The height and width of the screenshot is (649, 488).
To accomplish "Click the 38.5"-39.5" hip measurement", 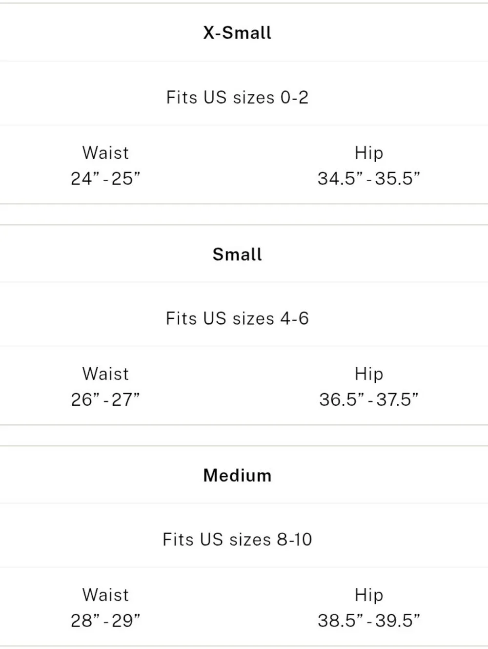I will [369, 621].
